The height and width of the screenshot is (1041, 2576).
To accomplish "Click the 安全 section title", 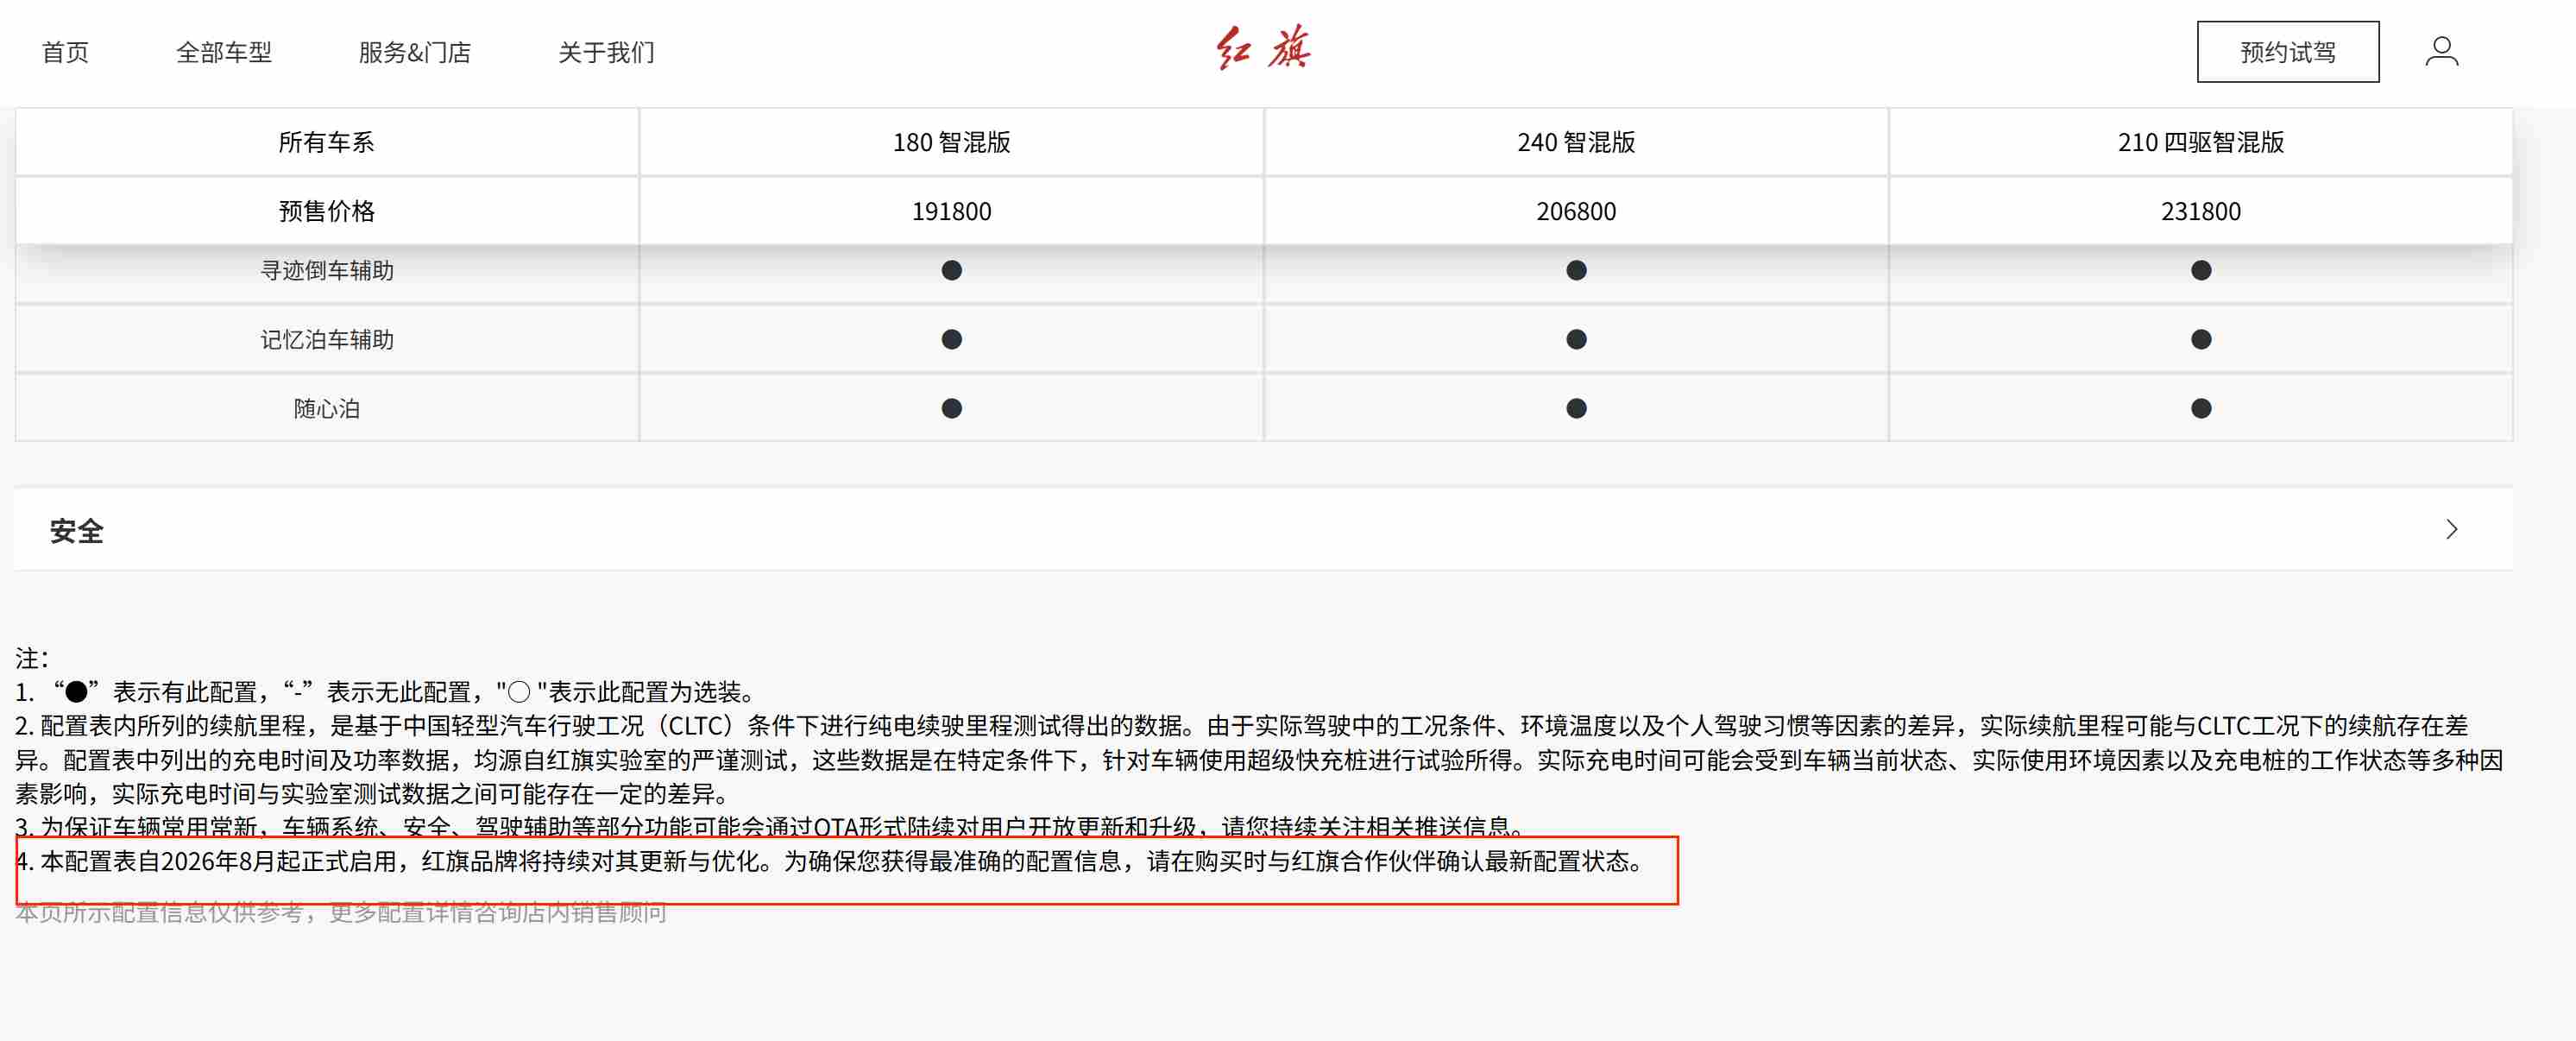I will [77, 530].
